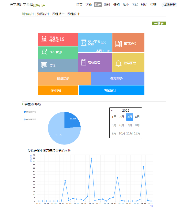Image resolution: width=180 pixels, height=213 pixels.
Task: Open the 活动 menu item
Action: coord(89,5)
